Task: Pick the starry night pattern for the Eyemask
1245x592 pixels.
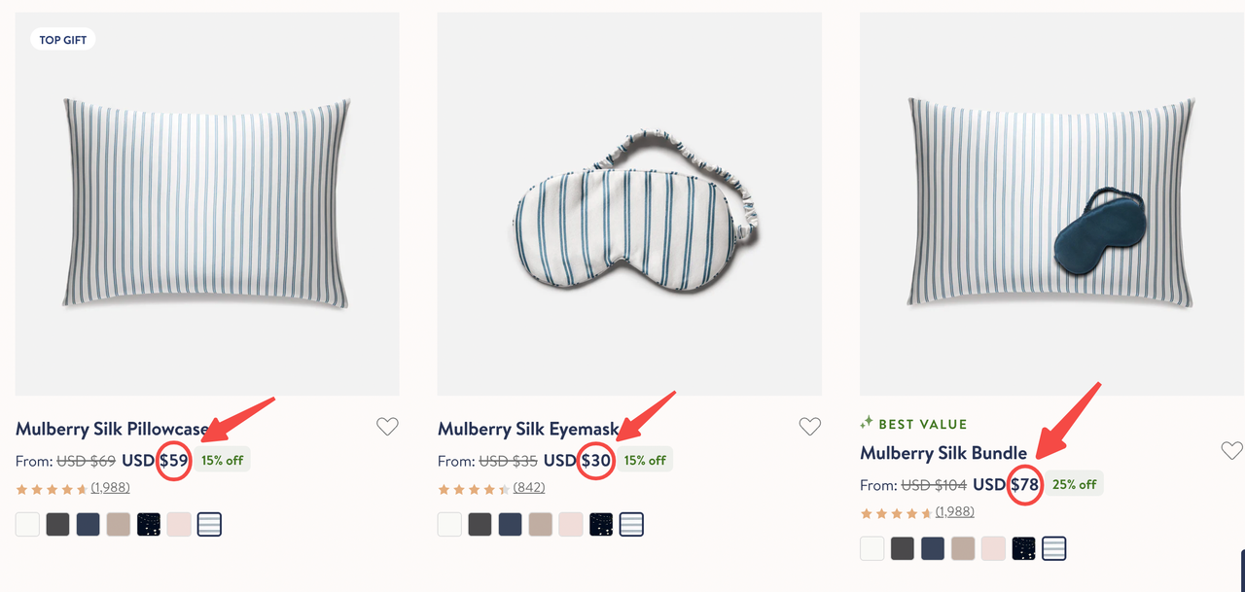Action: (601, 525)
